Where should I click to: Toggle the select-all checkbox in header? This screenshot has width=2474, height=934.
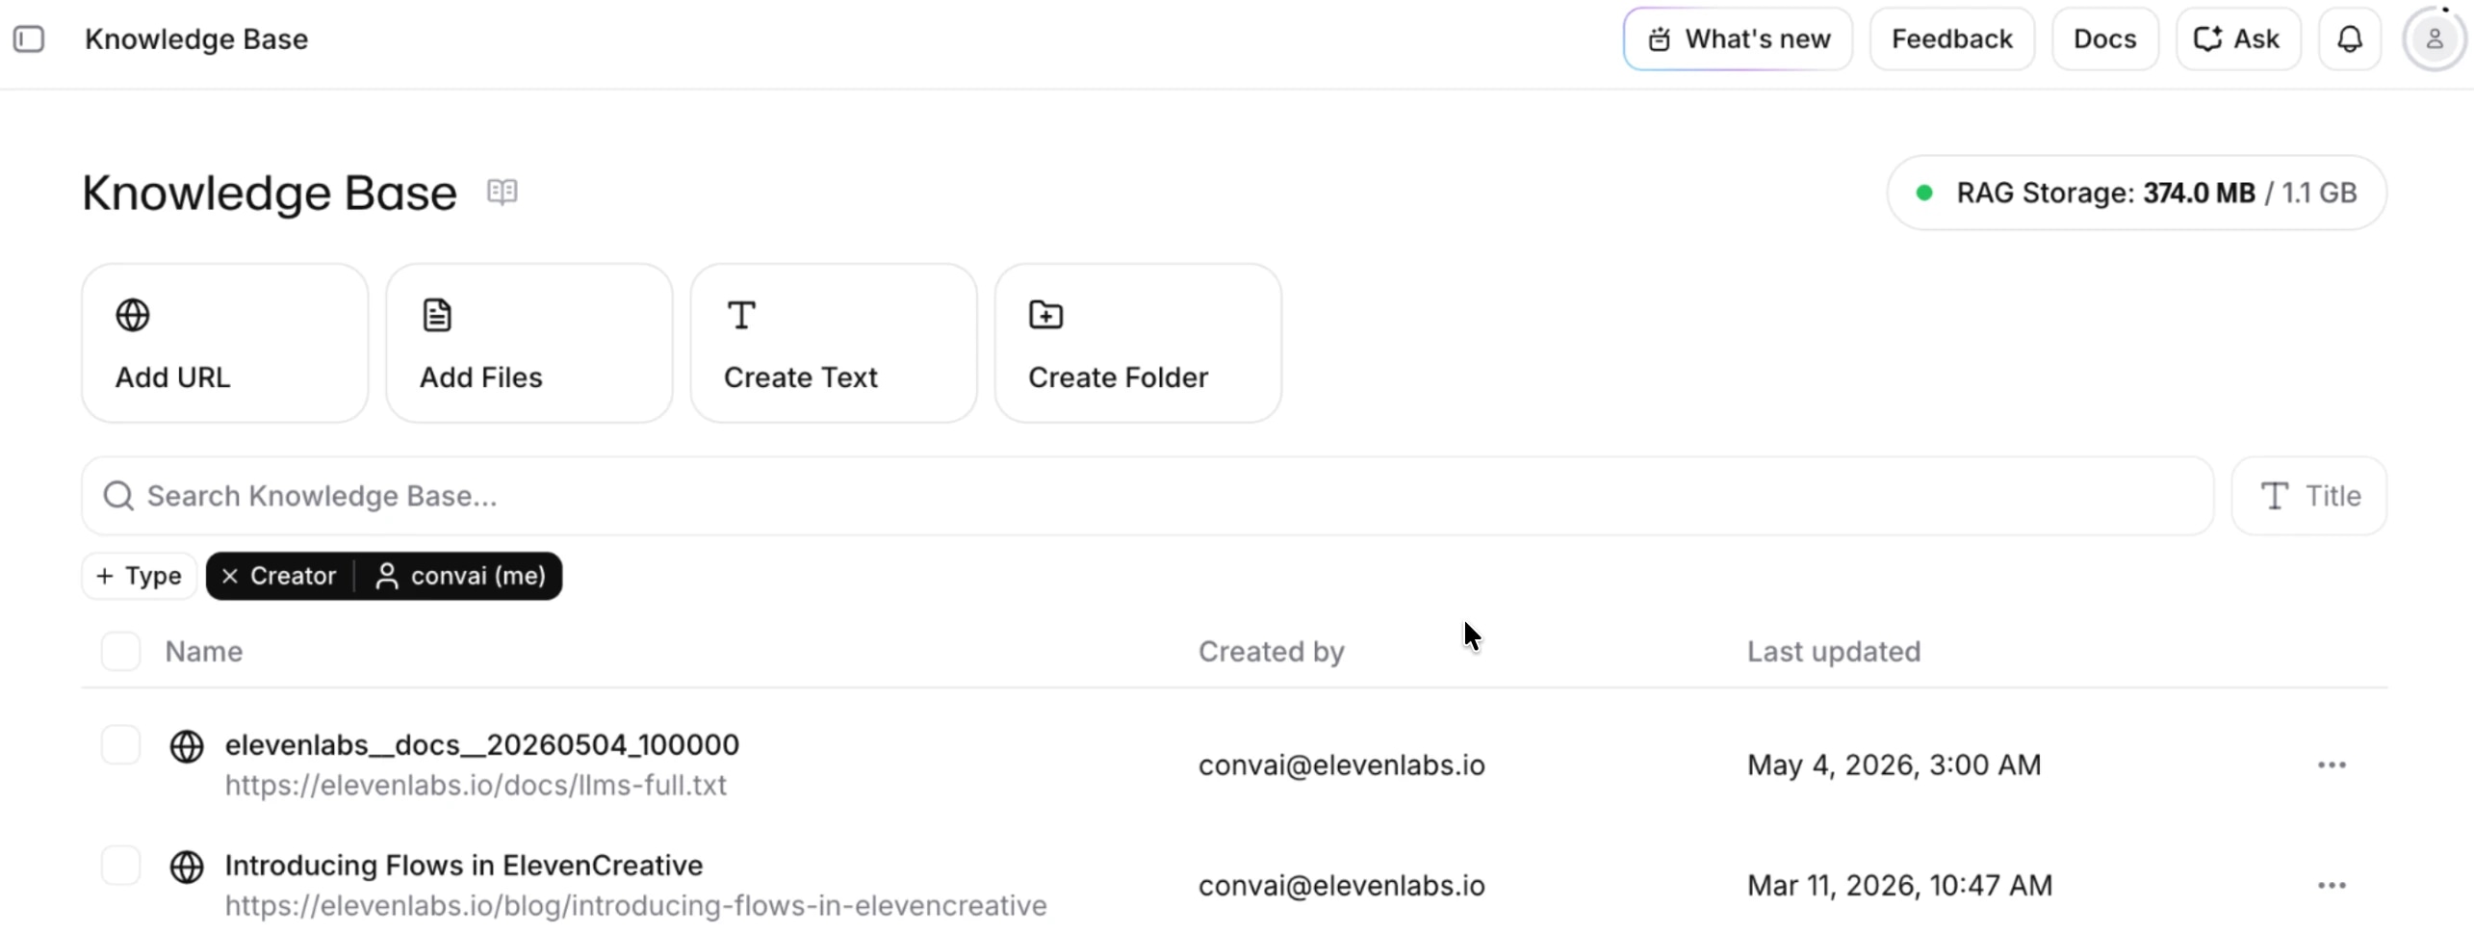point(120,652)
